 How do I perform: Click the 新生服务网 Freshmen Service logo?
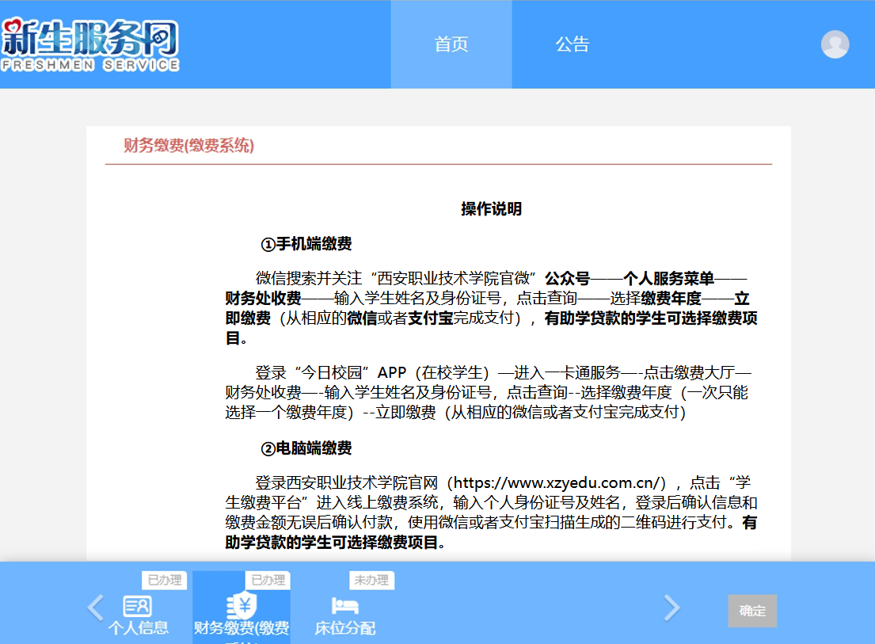pos(90,45)
